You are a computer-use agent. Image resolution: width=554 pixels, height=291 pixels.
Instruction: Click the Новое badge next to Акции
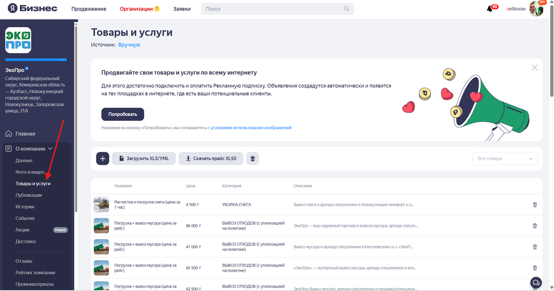(x=60, y=230)
